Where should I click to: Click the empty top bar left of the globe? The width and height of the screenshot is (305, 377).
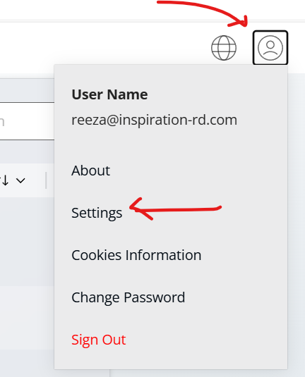(104, 48)
